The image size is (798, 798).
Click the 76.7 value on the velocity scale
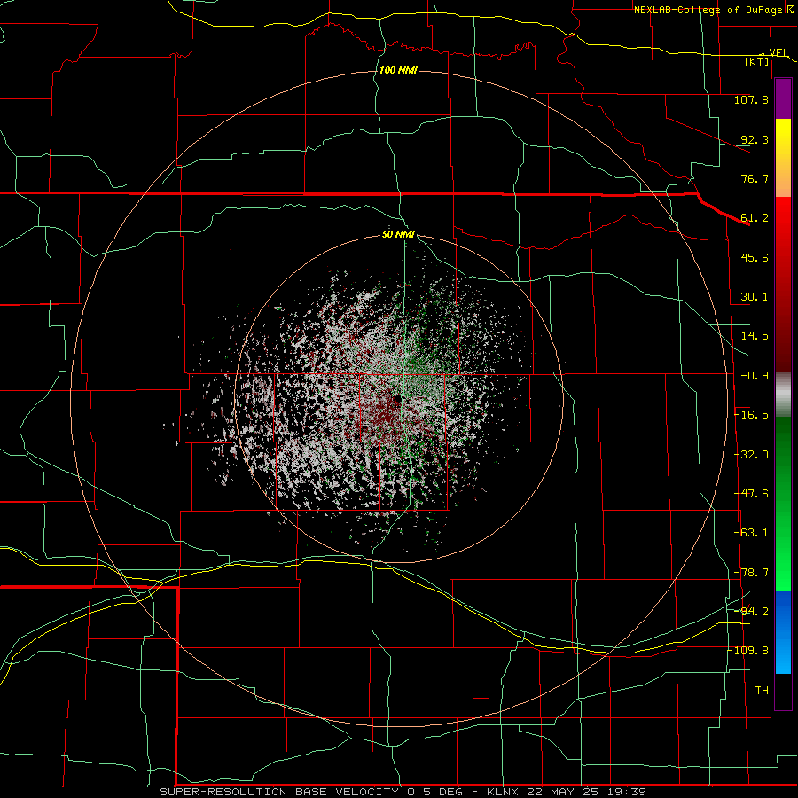tap(755, 178)
